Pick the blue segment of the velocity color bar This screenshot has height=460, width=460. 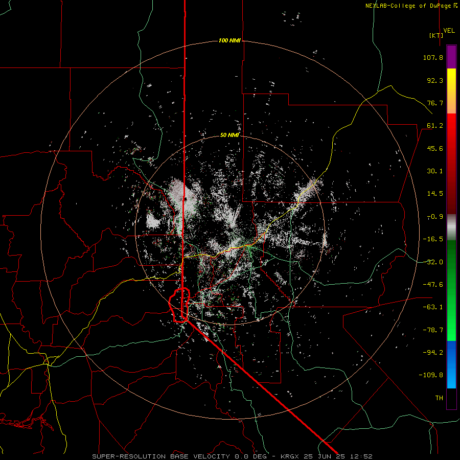(451, 364)
